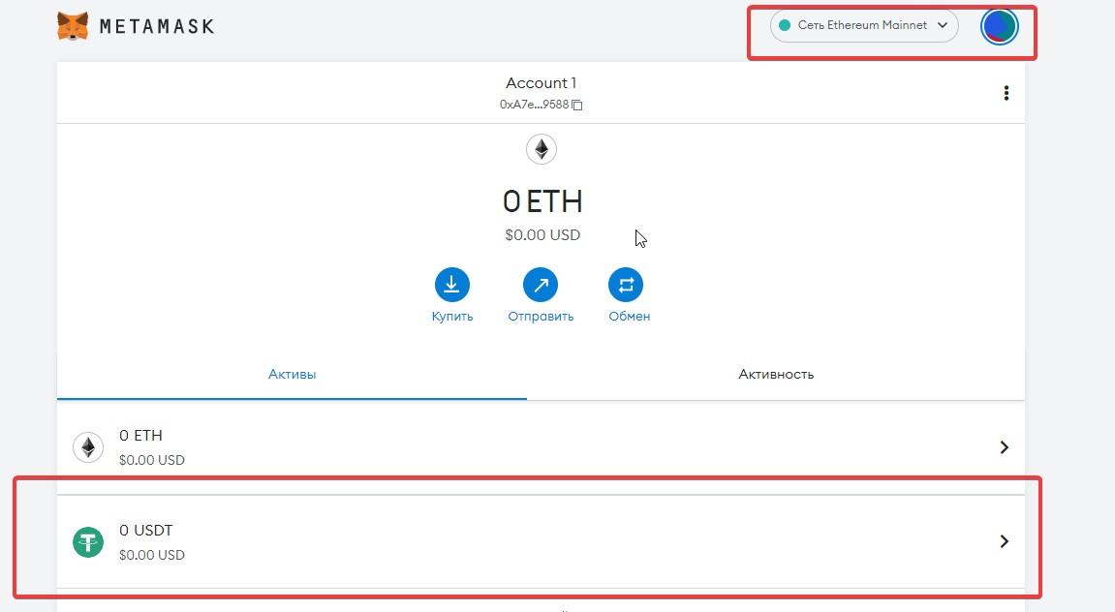Click the Купить button label
Screen dimensions: 1115x612
pyautogui.click(x=451, y=315)
